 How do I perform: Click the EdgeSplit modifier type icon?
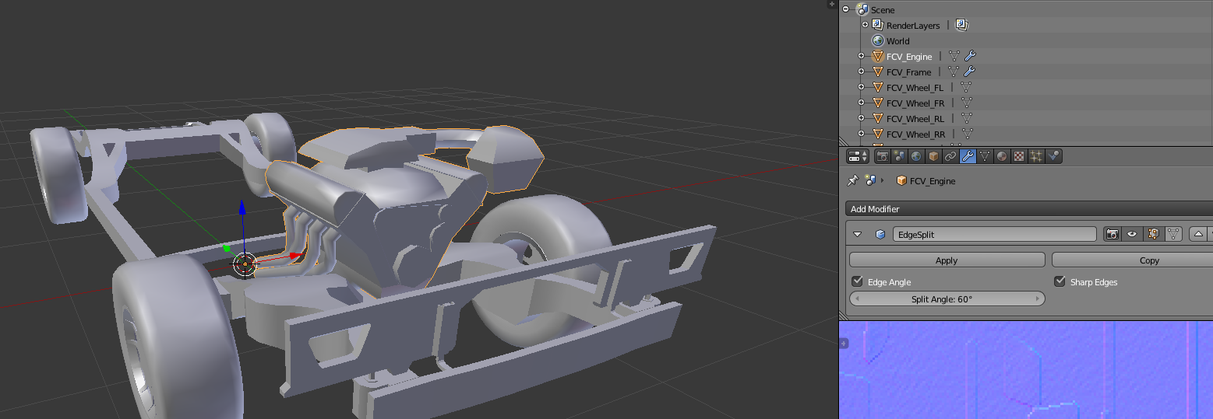pyautogui.click(x=880, y=234)
